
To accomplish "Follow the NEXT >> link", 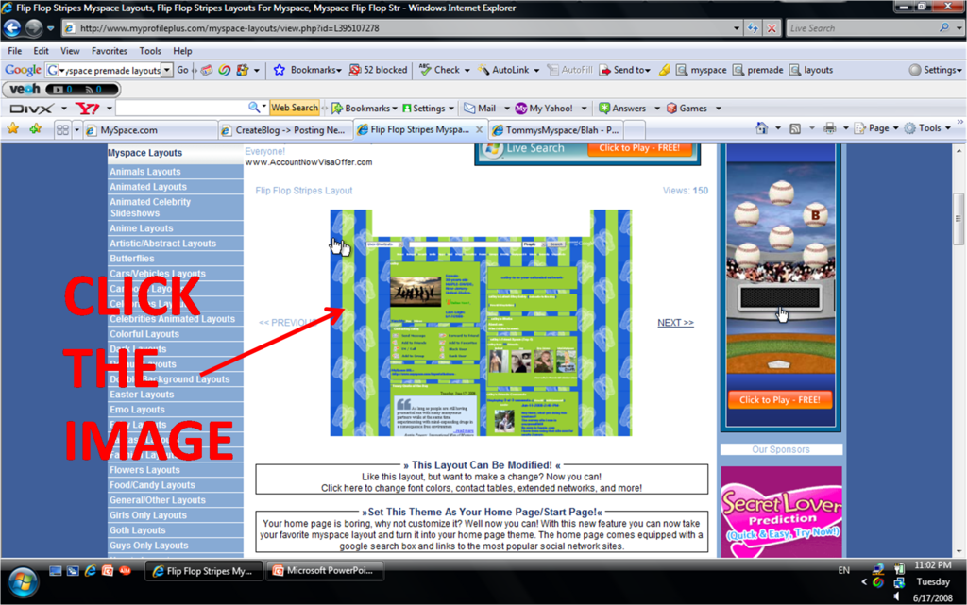I will pyautogui.click(x=675, y=323).
